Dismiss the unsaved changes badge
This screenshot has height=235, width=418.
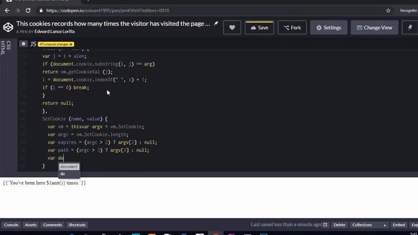point(71,44)
